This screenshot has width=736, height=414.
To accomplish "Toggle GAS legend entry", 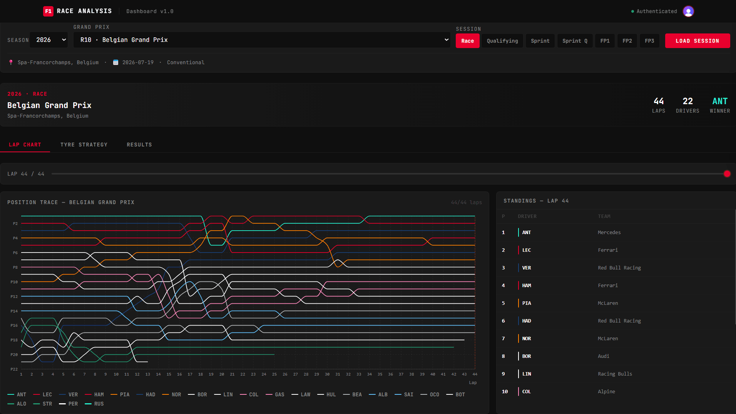I will click(275, 394).
